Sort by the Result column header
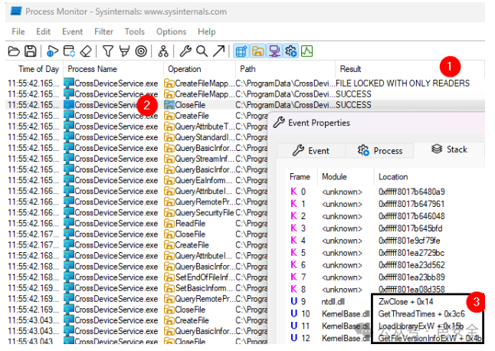 coord(410,69)
